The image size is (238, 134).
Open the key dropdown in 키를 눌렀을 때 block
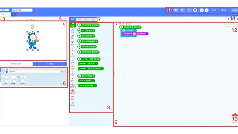tap(83, 31)
